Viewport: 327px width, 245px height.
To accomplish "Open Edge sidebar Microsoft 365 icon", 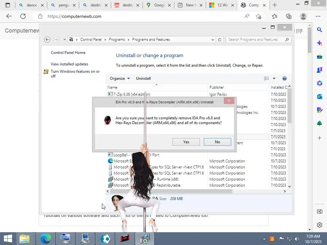I will pos(319,83).
